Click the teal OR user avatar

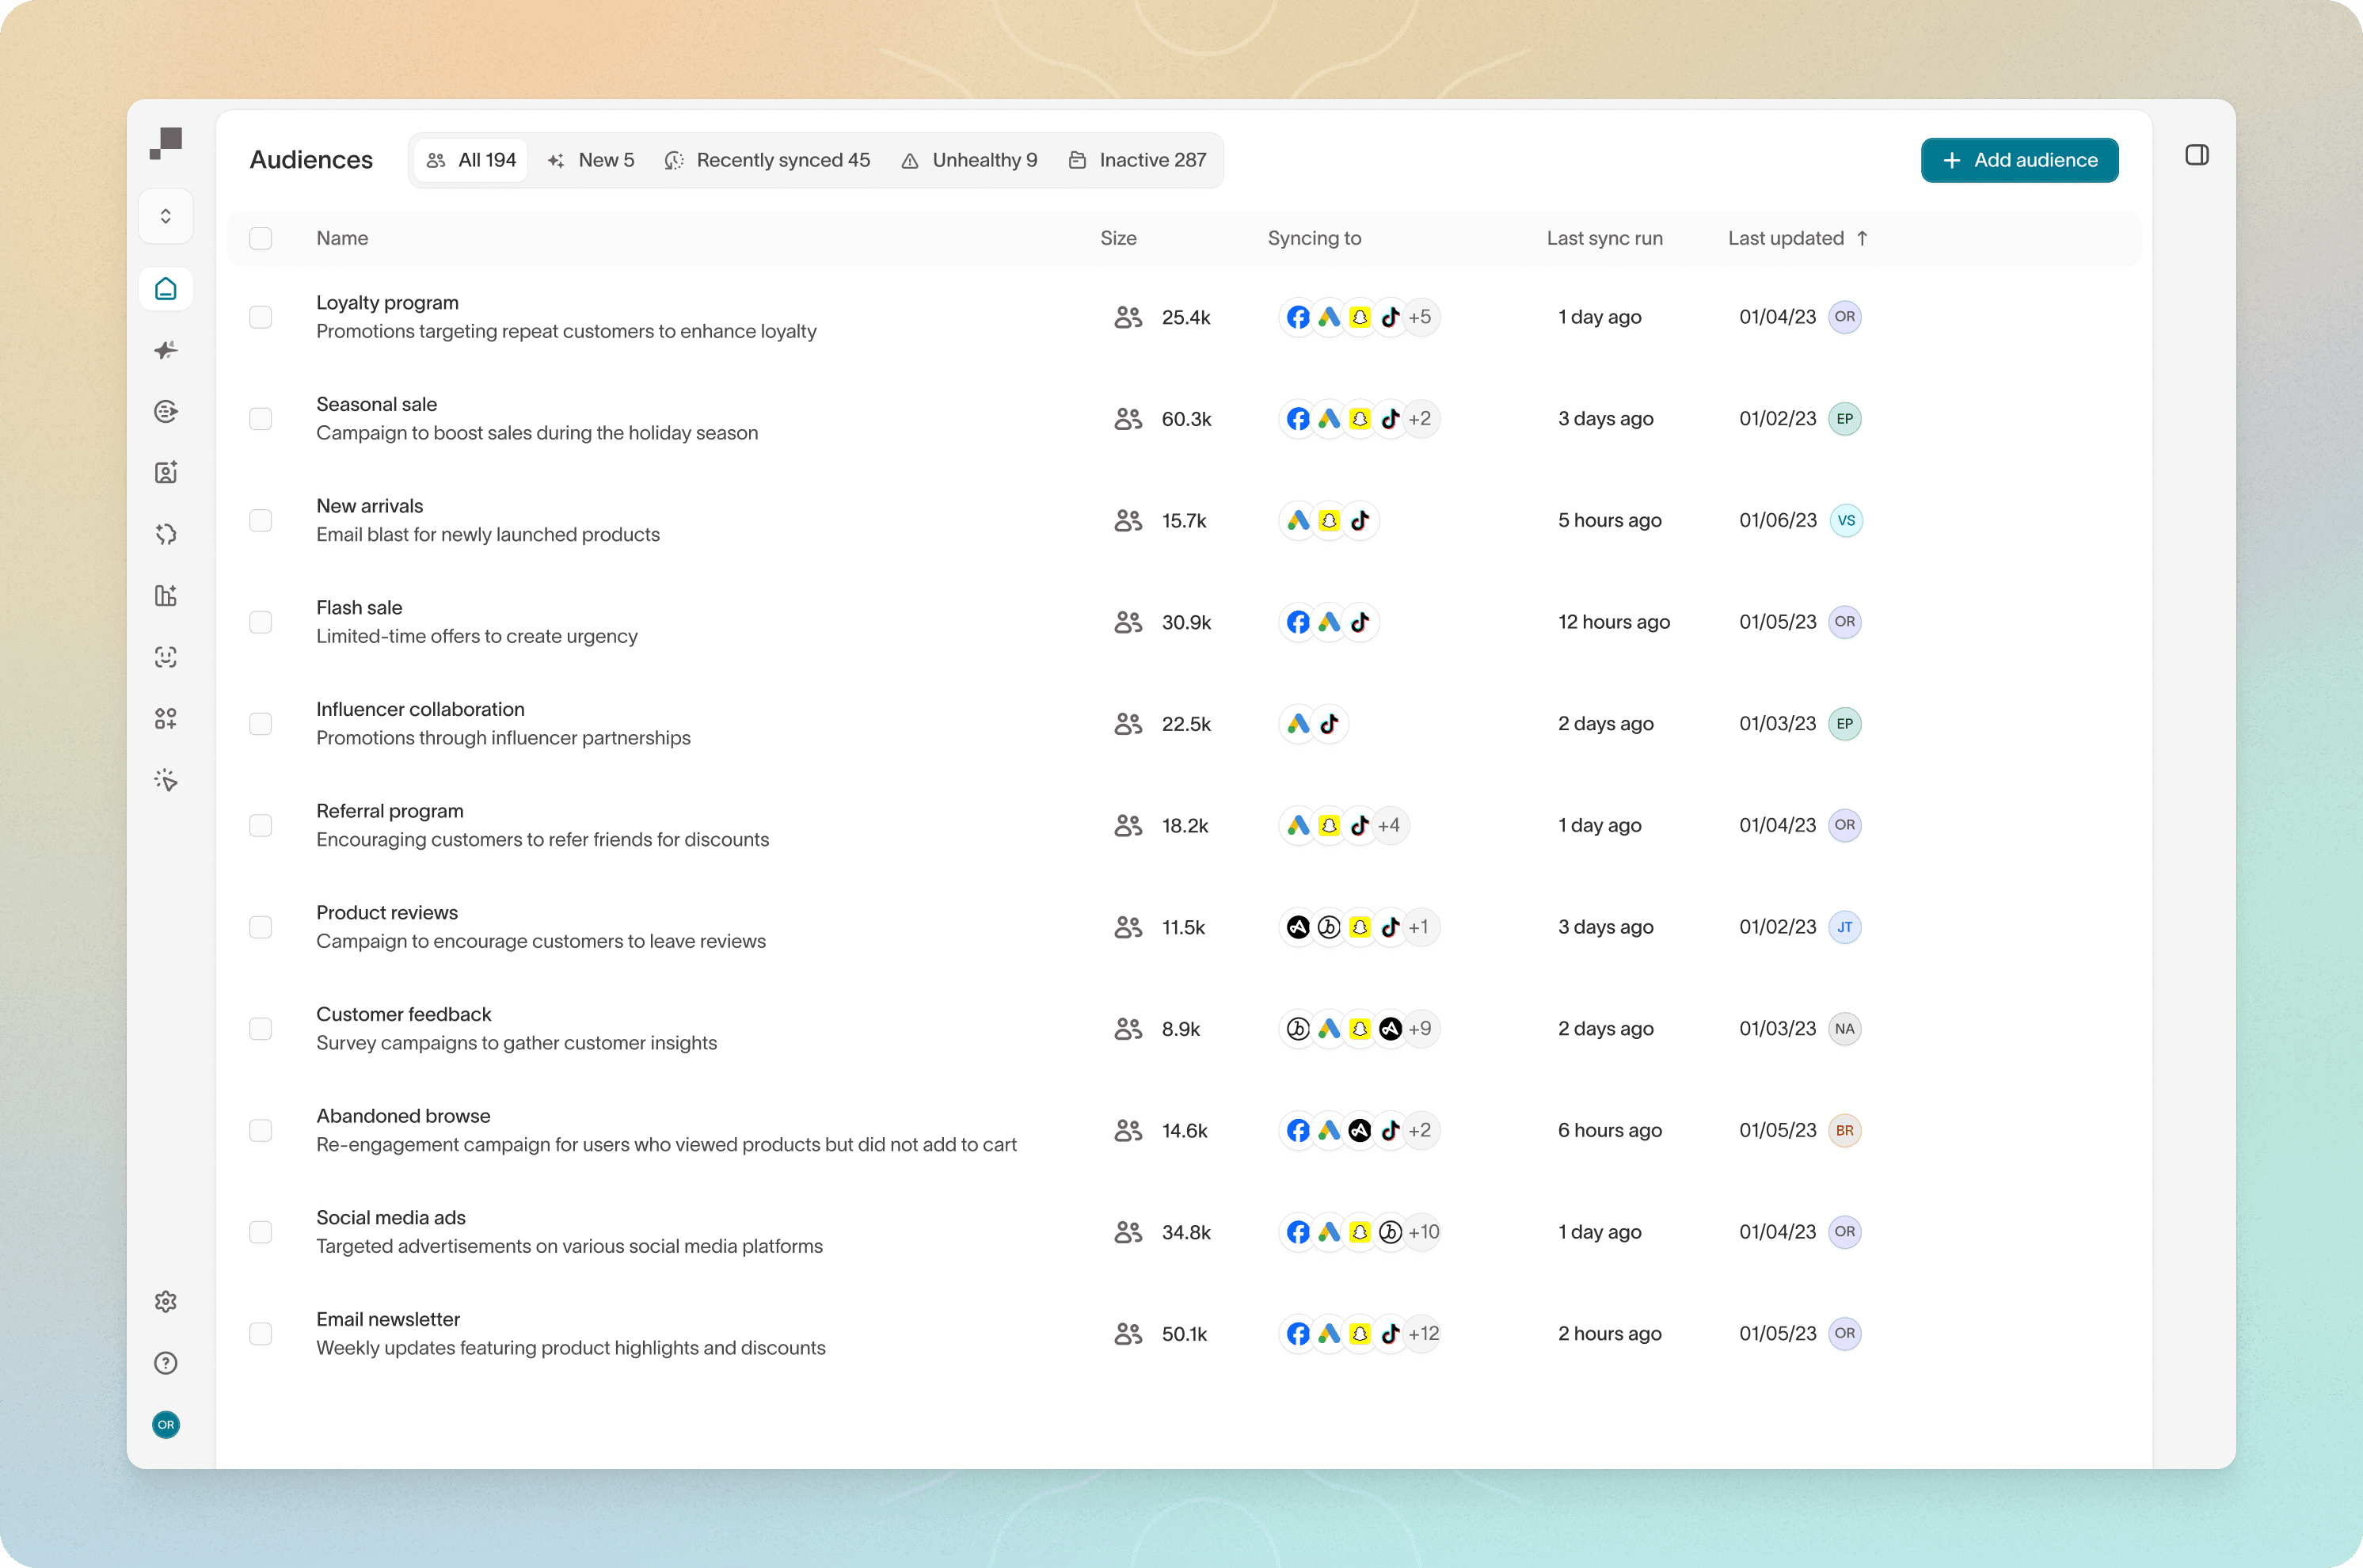tap(166, 1424)
